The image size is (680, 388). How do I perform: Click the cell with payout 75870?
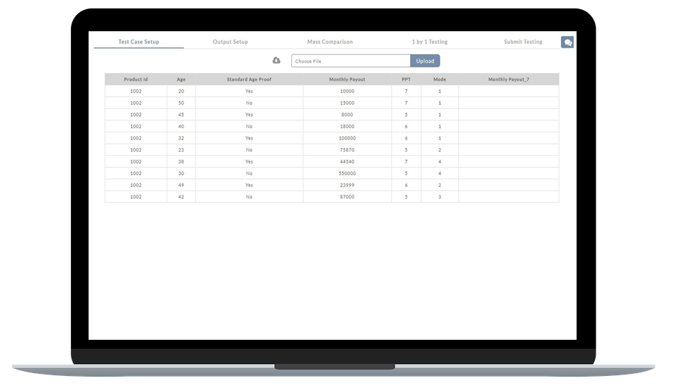[x=347, y=150]
